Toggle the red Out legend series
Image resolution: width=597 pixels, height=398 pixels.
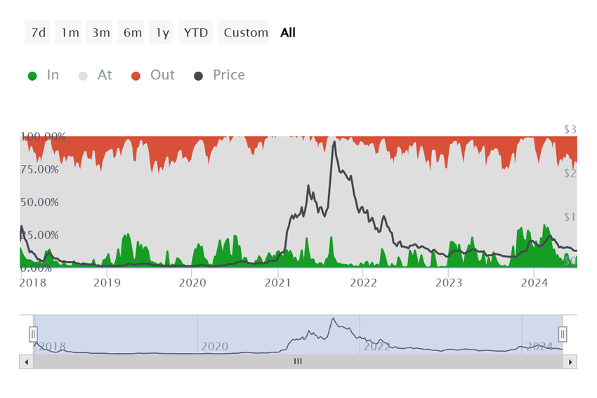pos(153,75)
